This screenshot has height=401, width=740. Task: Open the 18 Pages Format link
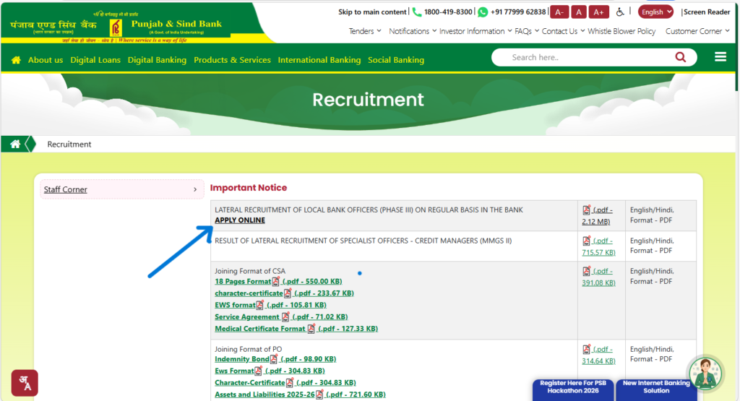click(x=243, y=282)
